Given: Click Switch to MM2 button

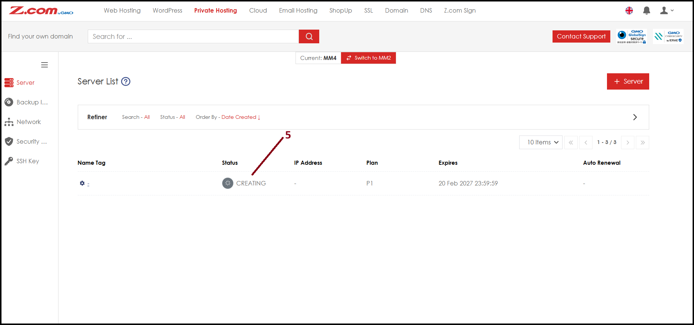Looking at the screenshot, I should (368, 58).
